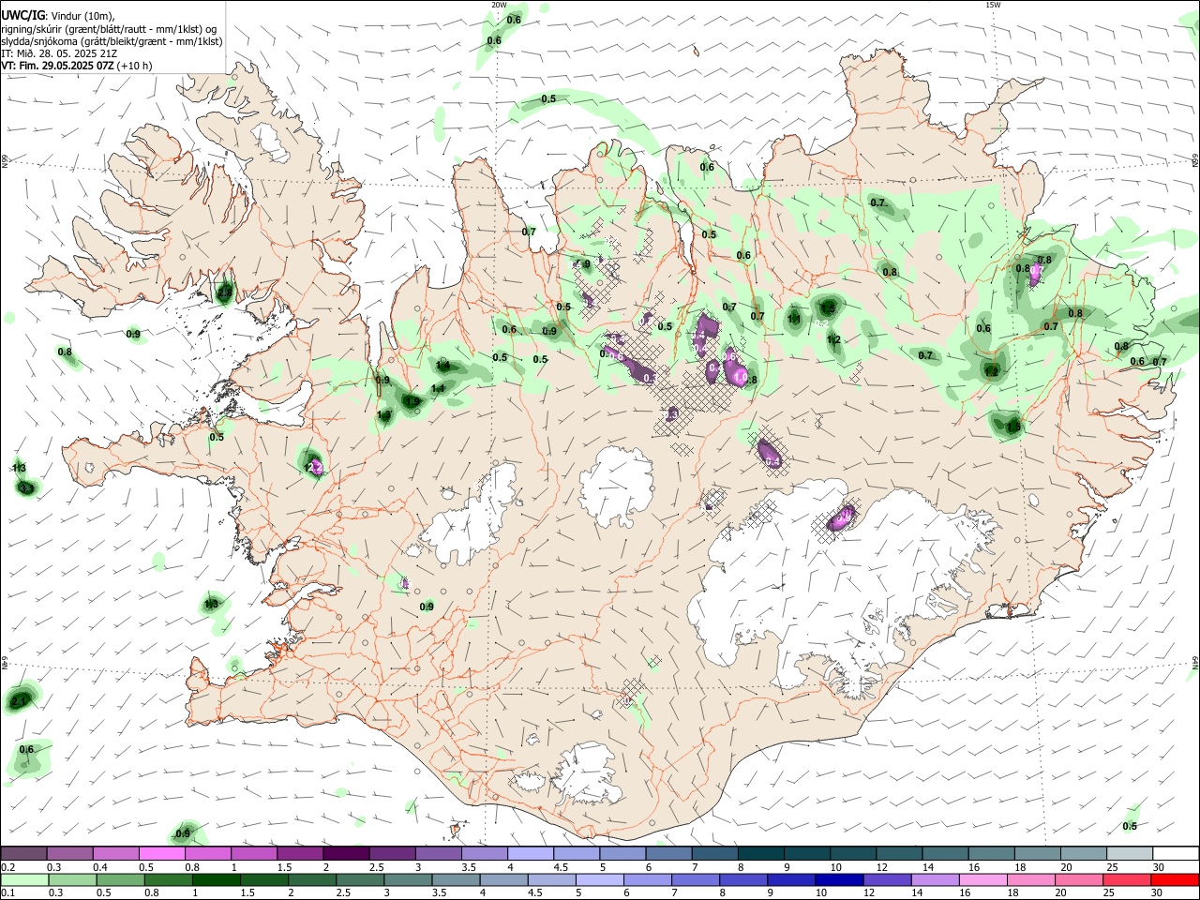Click the 20W longitude label
1200x900 pixels.
499,5
